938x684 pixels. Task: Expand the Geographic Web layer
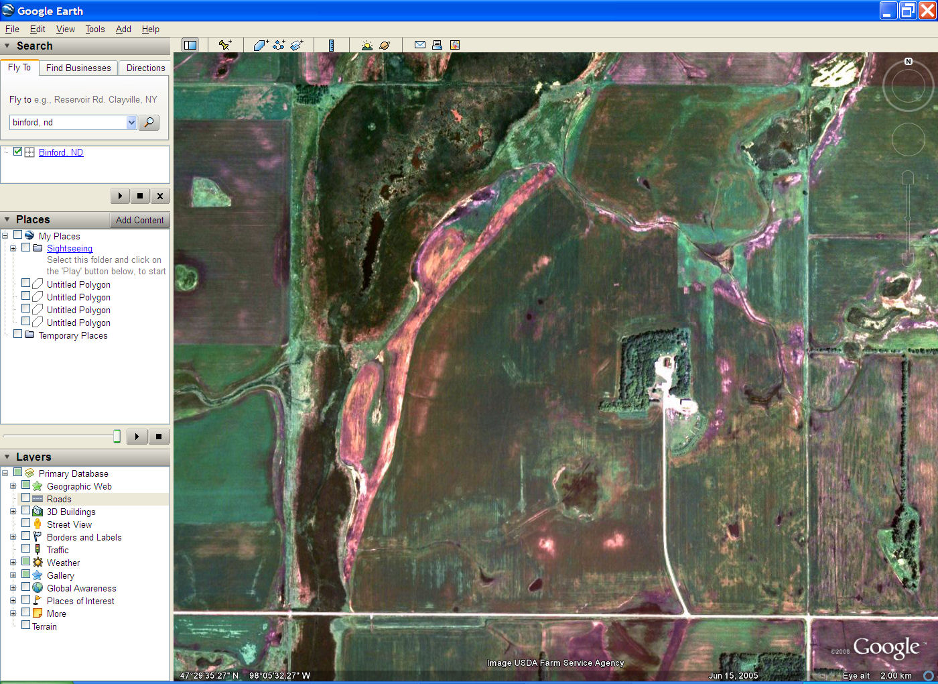[x=13, y=486]
